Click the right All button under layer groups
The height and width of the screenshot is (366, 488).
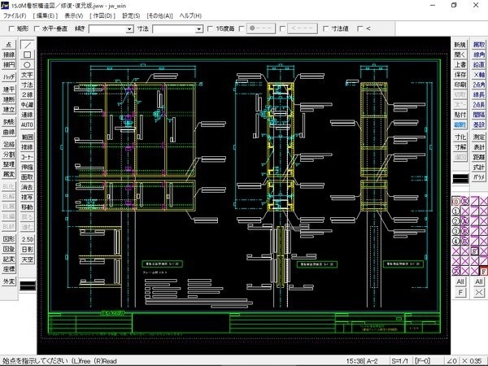[479, 282]
